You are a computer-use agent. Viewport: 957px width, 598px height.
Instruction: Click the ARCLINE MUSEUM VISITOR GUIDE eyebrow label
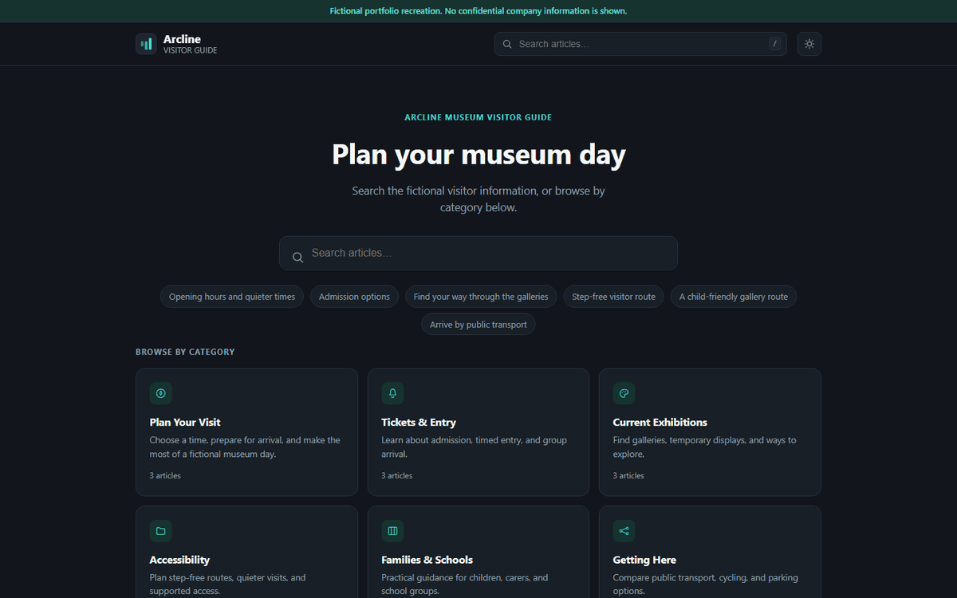tap(478, 117)
